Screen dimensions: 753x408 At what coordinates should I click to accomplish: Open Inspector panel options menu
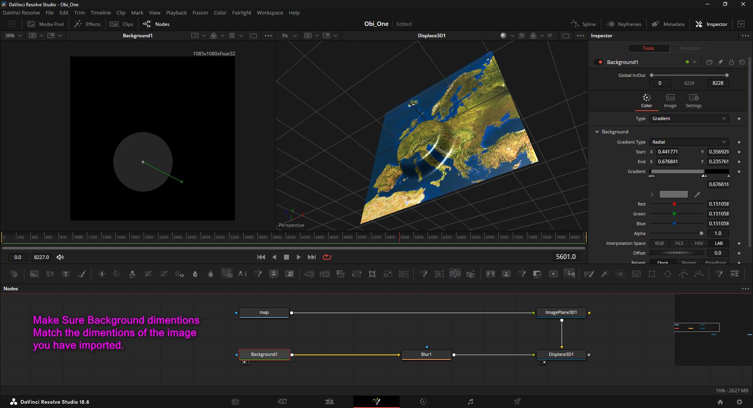pos(745,36)
